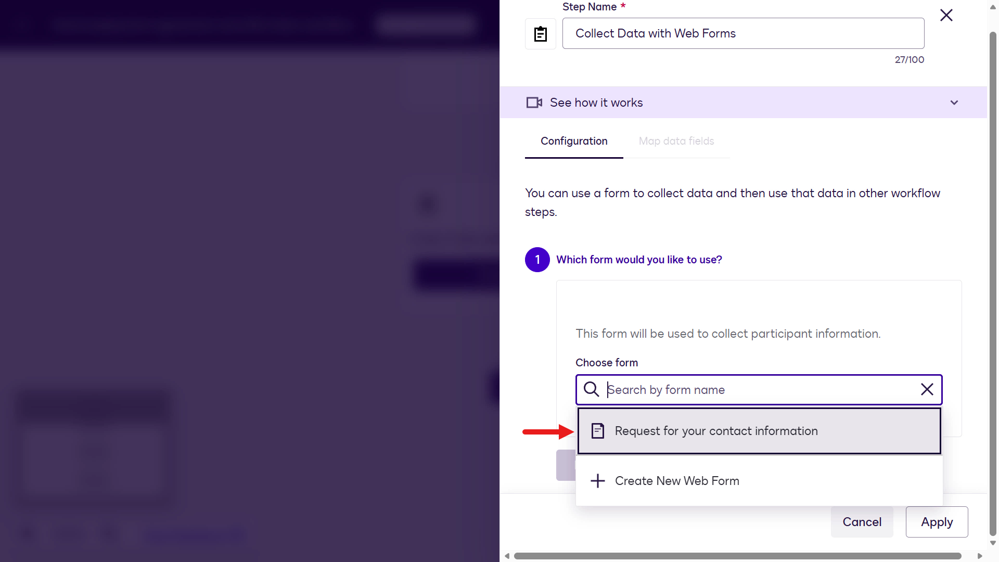Cancel the step configuration

click(862, 522)
